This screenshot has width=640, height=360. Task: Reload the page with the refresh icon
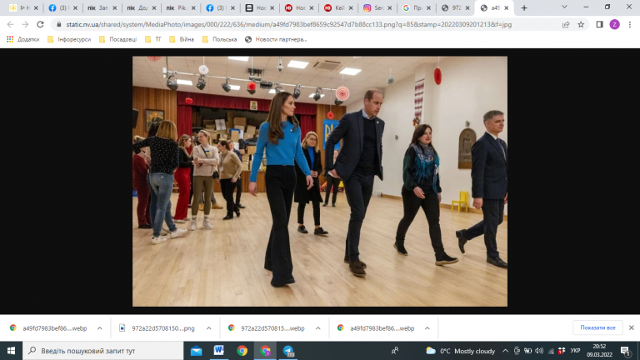[40, 24]
